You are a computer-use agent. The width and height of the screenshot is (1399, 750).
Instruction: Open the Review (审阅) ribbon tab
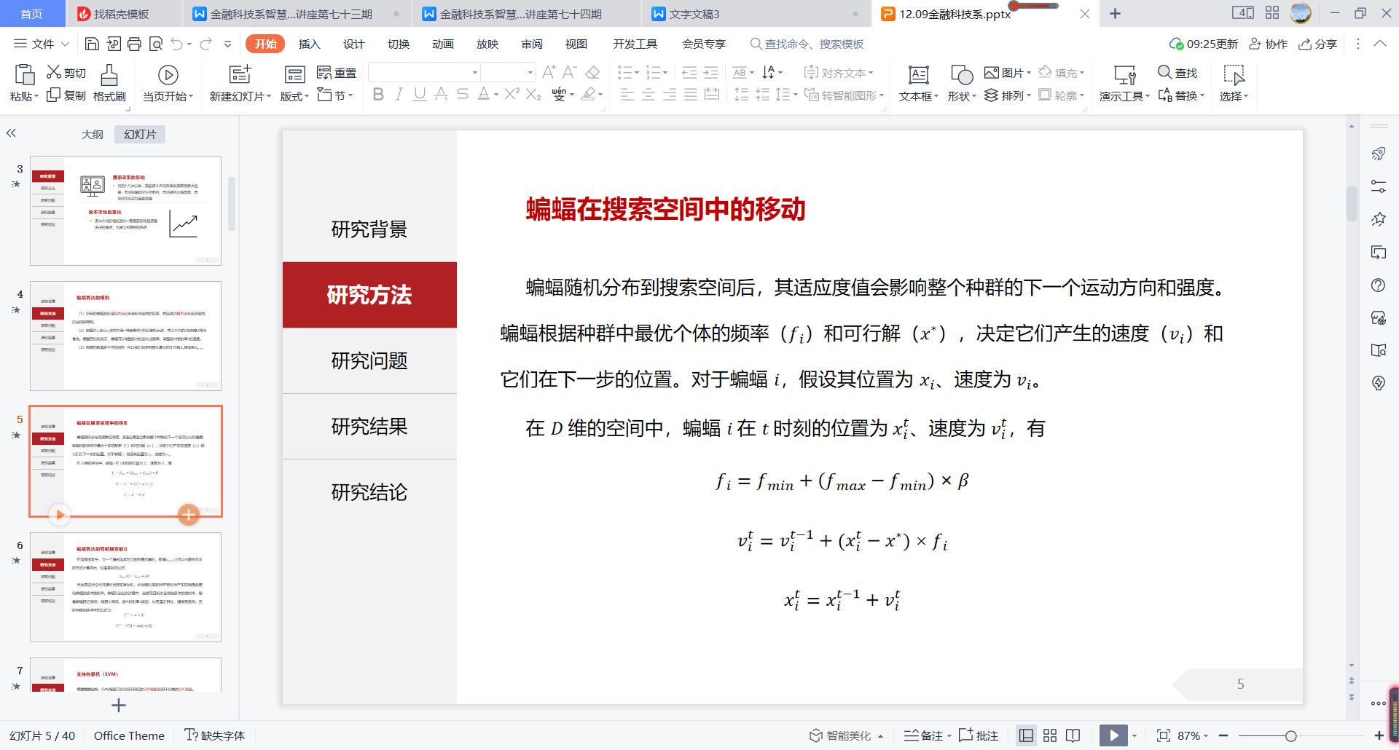531,44
